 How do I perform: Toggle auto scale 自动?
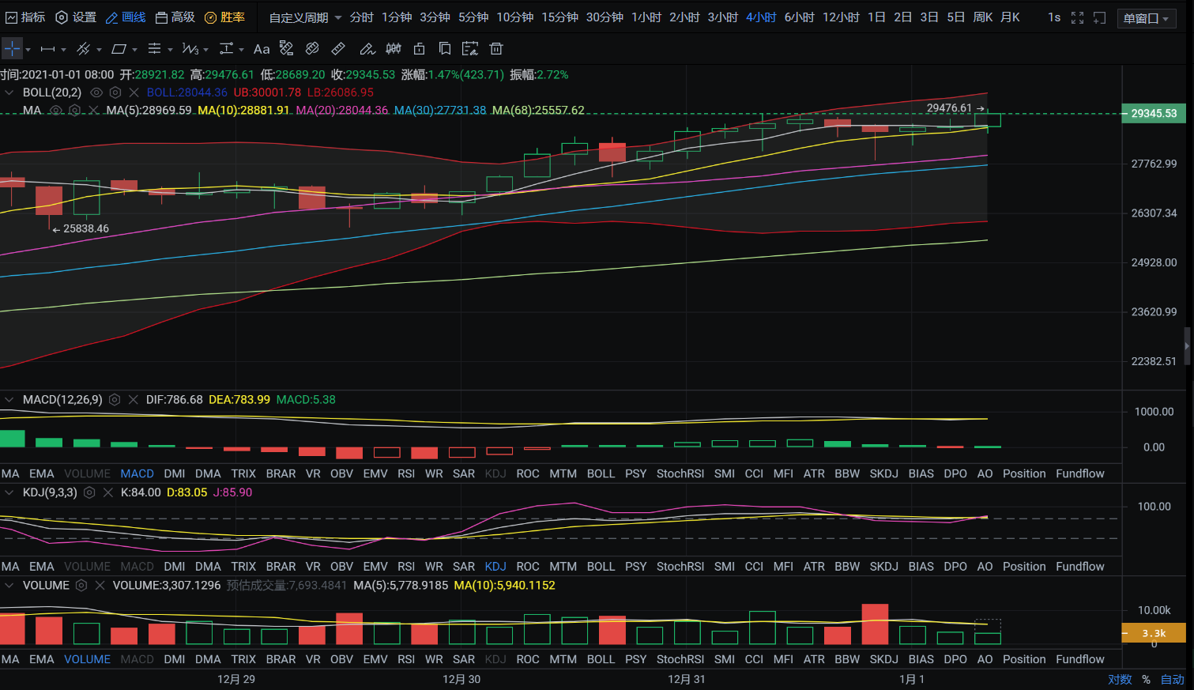point(1172,679)
